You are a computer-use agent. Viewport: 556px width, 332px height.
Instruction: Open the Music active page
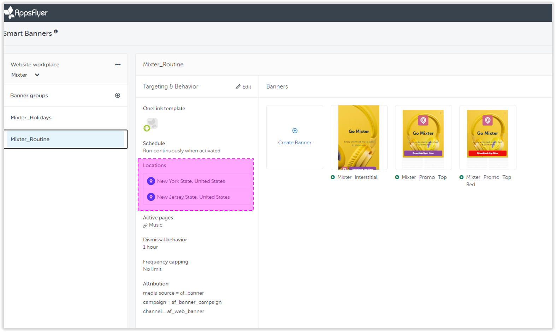[155, 225]
